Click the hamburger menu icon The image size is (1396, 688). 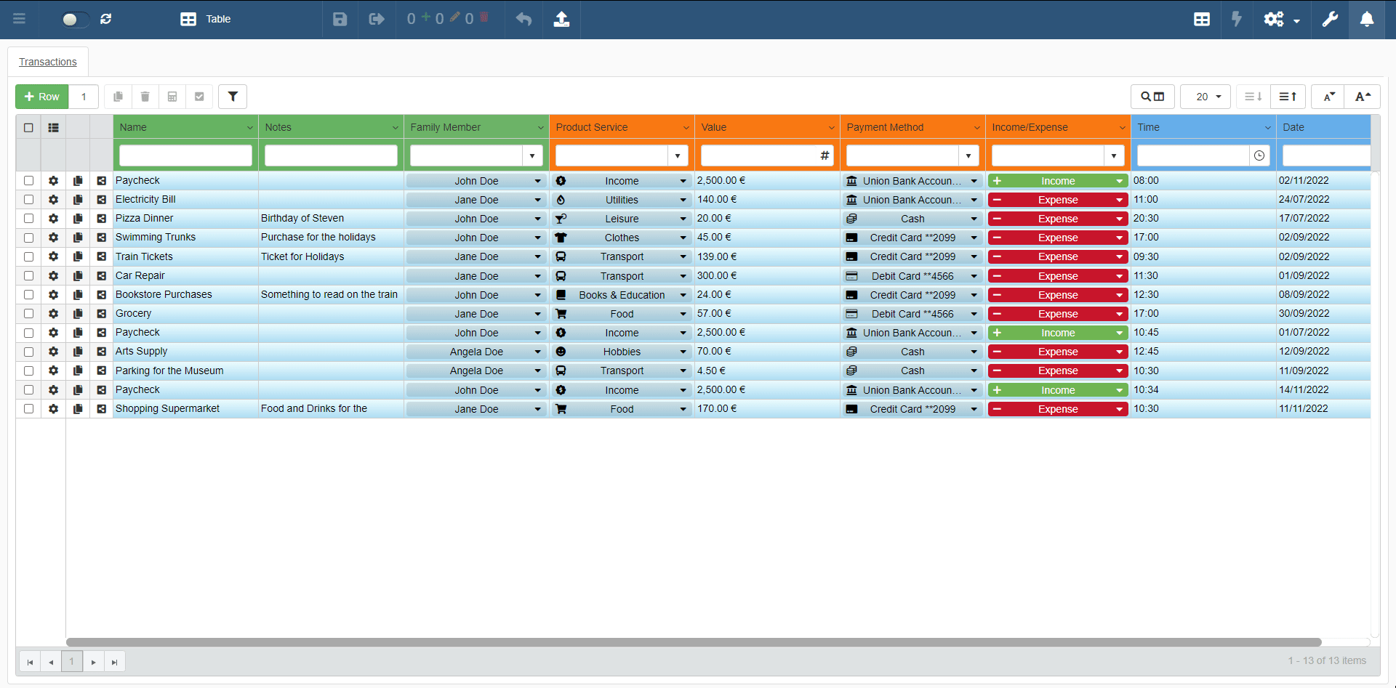[x=20, y=19]
